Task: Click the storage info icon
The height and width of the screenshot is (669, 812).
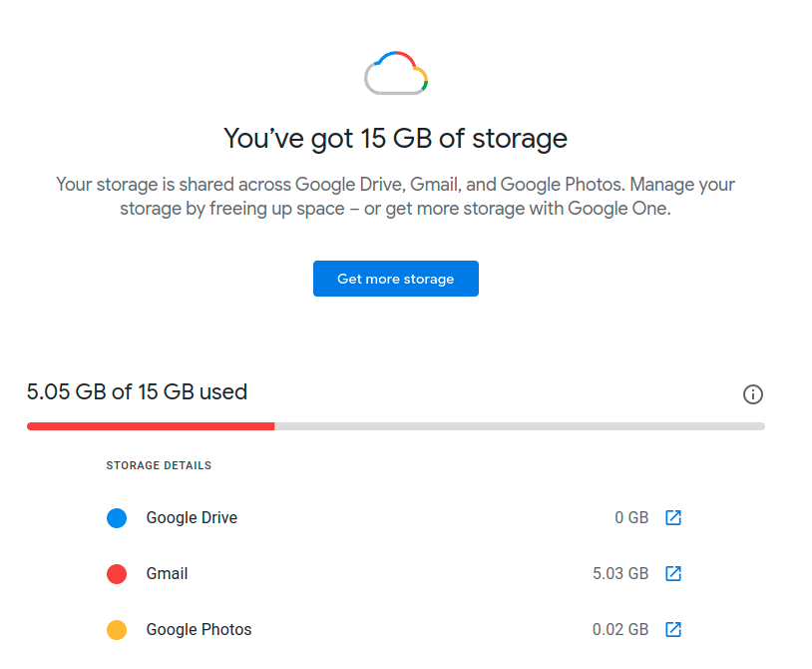Action: pos(752,394)
